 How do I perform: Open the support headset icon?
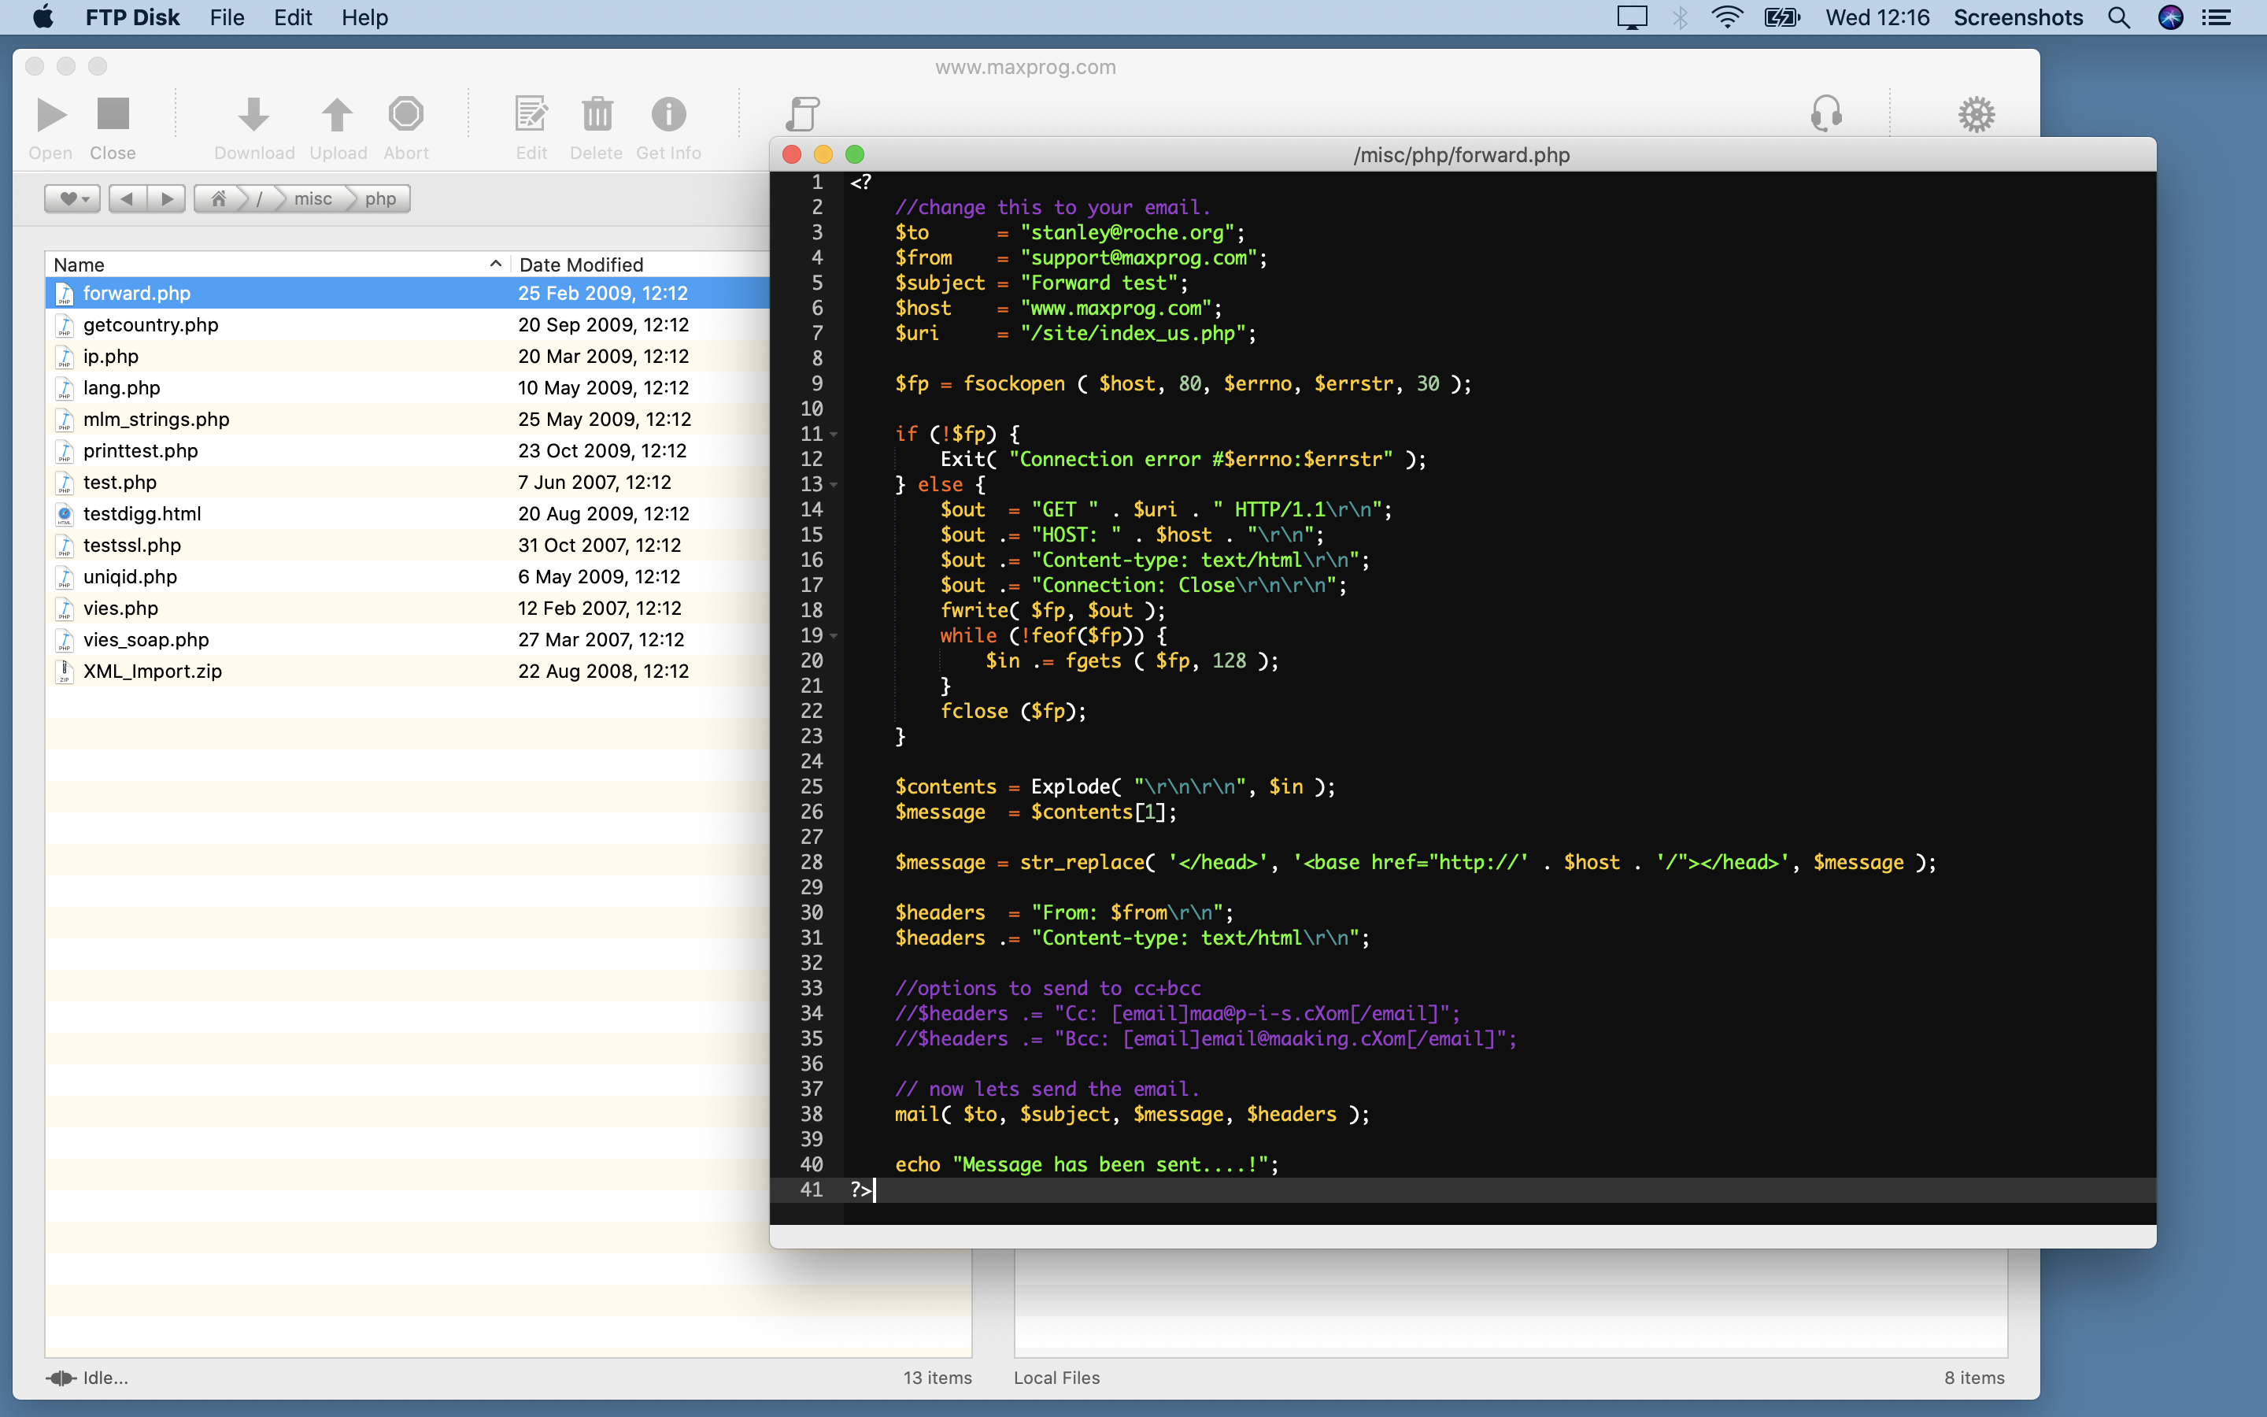click(x=1825, y=114)
